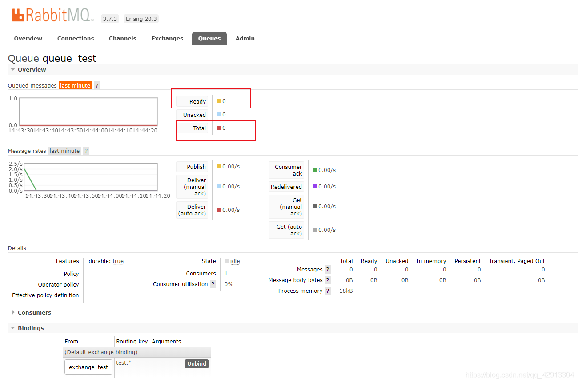
Task: Open the Admin tab
Action: coord(245,38)
